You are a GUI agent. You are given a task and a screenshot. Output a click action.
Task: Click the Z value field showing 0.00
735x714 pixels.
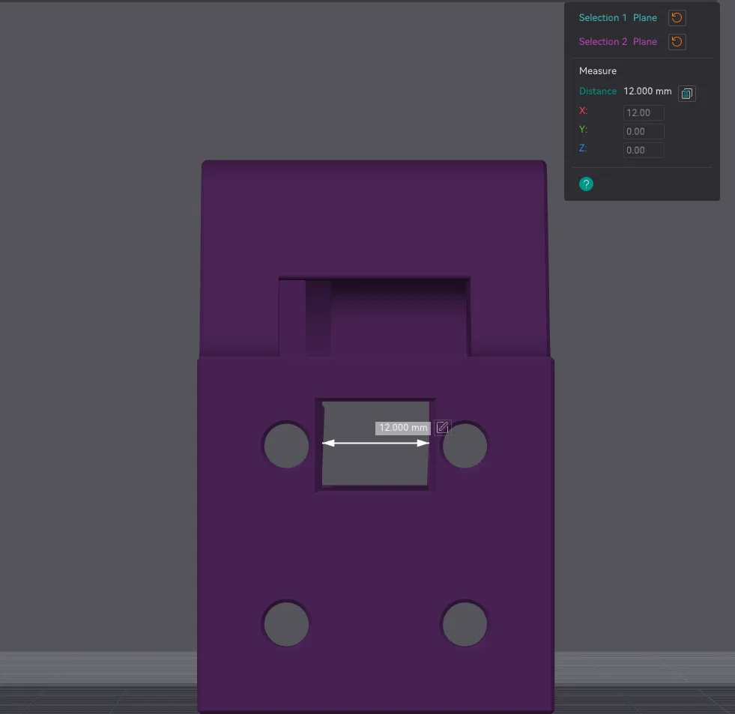[644, 150]
